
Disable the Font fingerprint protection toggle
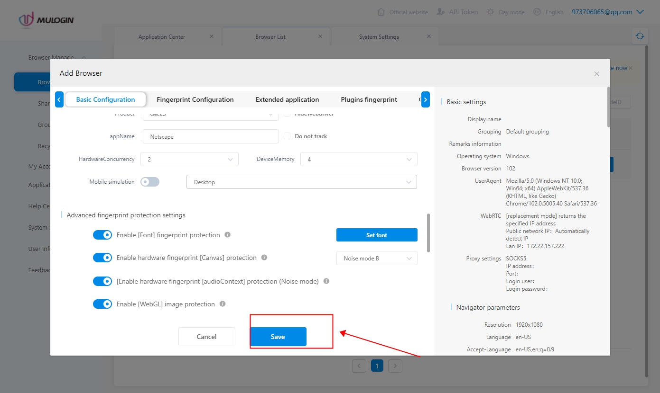point(102,235)
